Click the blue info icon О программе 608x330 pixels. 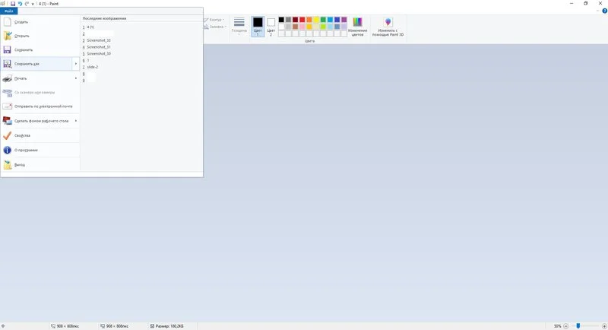[x=7, y=150]
